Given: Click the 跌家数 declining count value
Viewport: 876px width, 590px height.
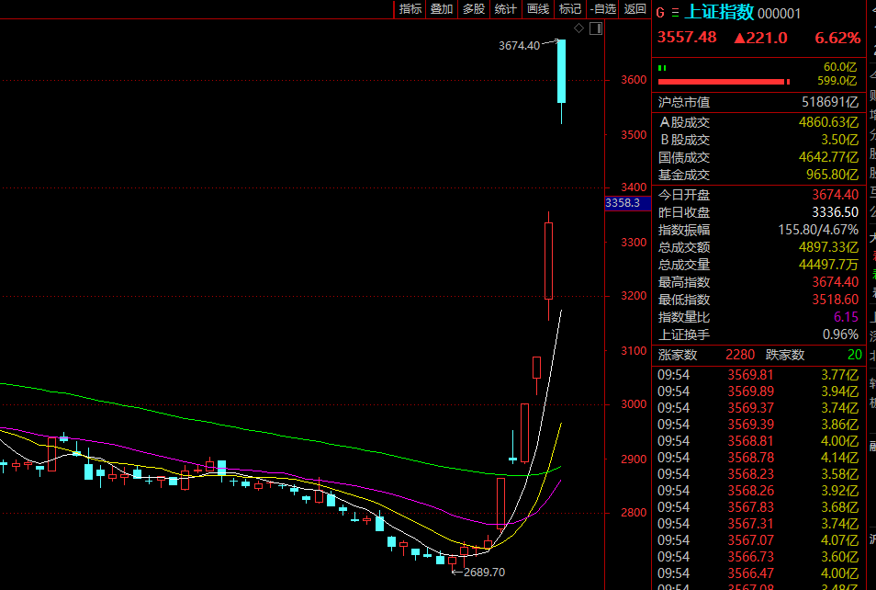Looking at the screenshot, I should click(854, 355).
